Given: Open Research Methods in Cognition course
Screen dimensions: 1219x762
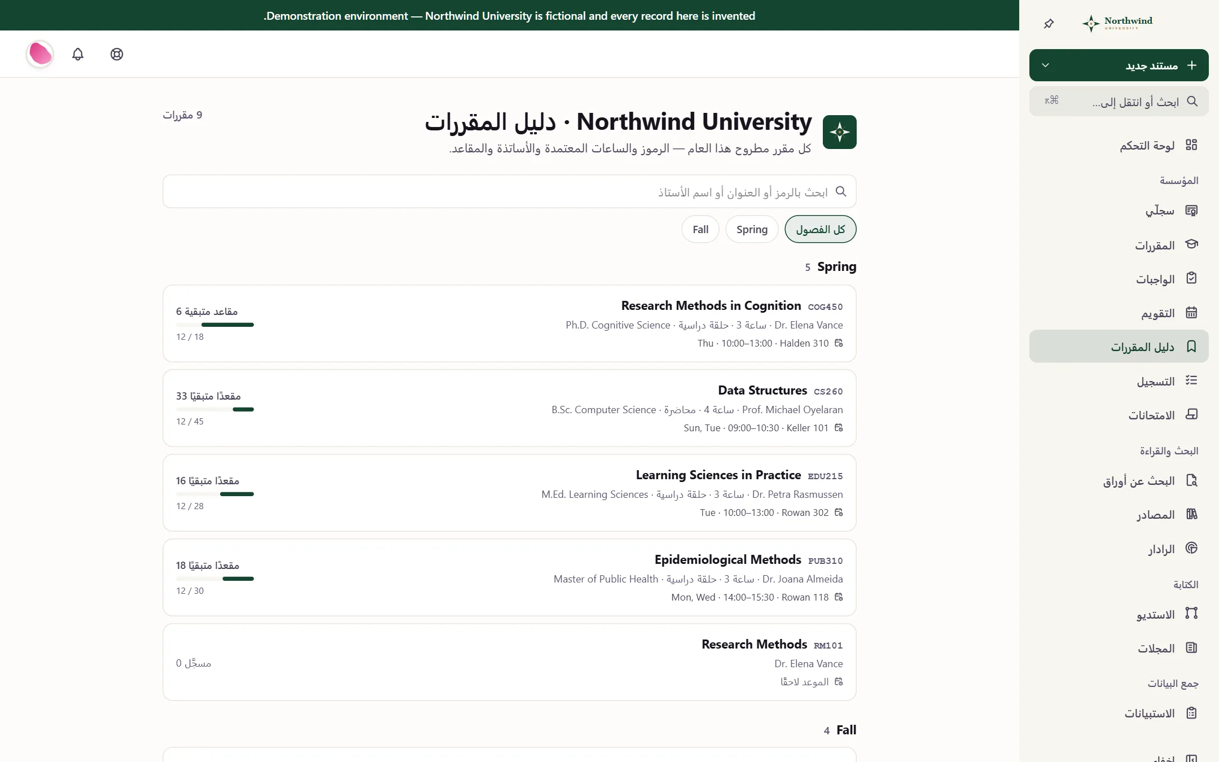Looking at the screenshot, I should point(509,323).
